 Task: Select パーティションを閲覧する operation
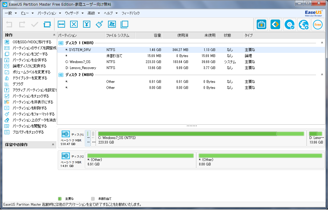pos(30,126)
